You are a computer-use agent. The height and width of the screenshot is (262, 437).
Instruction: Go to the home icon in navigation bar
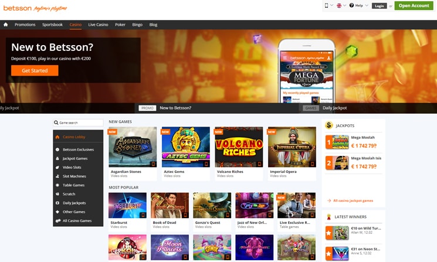tap(6, 25)
